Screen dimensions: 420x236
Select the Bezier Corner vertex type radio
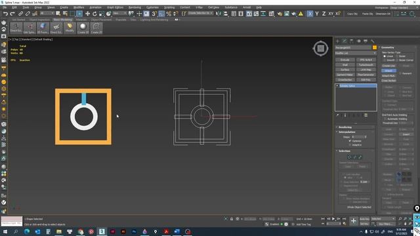point(397,60)
